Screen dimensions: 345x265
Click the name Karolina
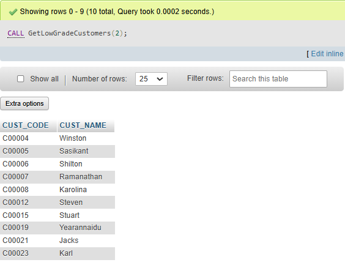(x=73, y=190)
